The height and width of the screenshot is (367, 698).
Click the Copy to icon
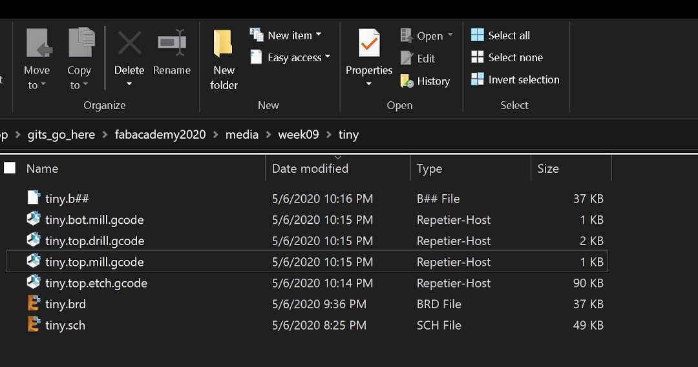[80, 44]
